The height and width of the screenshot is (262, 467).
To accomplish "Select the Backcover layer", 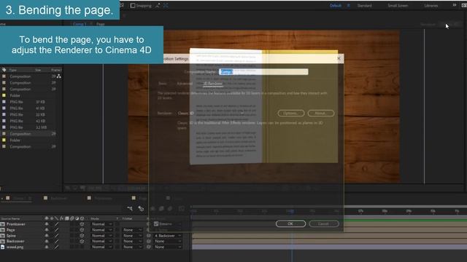I will pos(15,241).
